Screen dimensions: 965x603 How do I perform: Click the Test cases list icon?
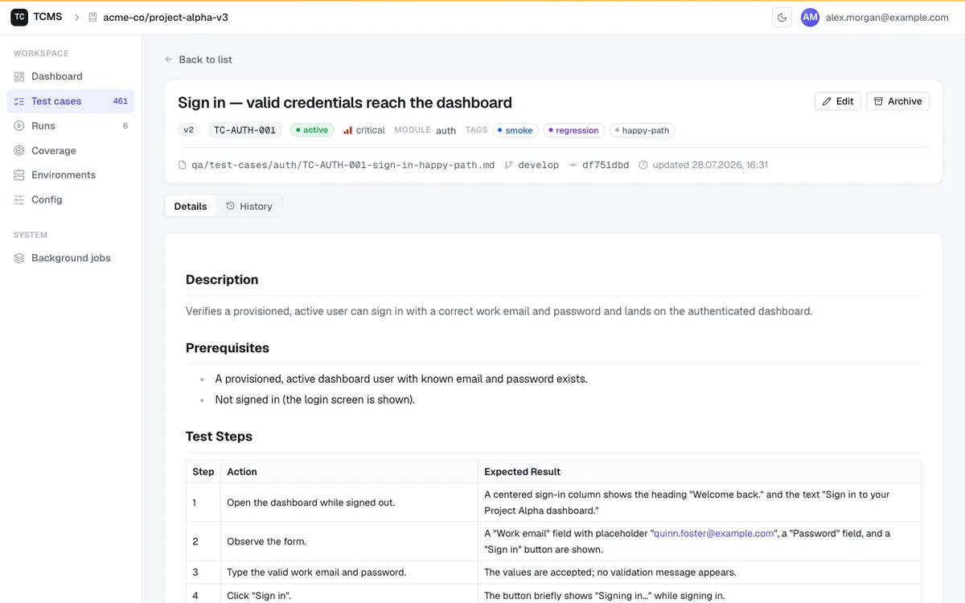tap(19, 101)
